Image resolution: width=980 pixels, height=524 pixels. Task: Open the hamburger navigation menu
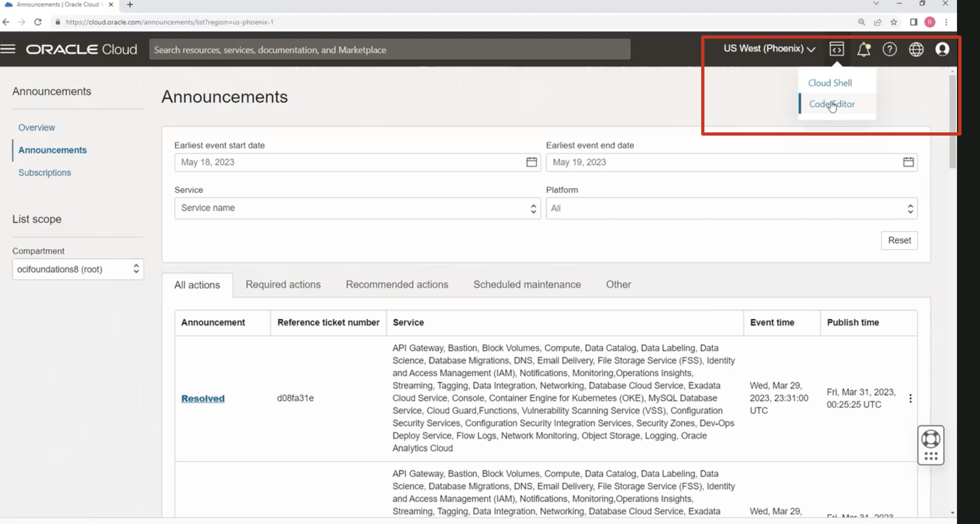click(8, 49)
